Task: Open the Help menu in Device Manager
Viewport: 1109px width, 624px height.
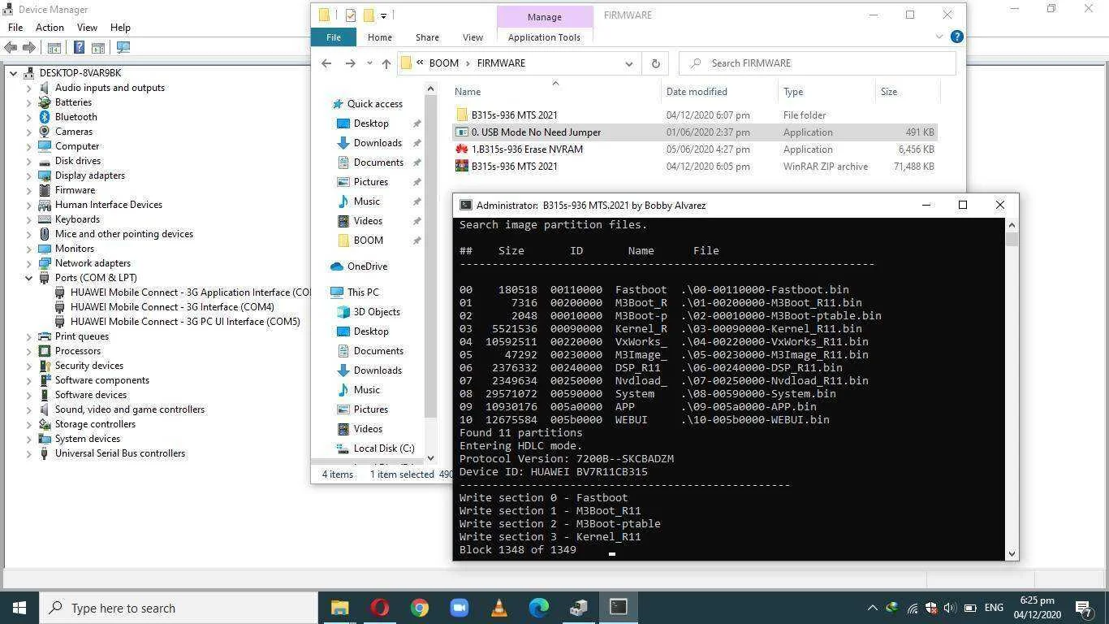Action: pyautogui.click(x=120, y=28)
